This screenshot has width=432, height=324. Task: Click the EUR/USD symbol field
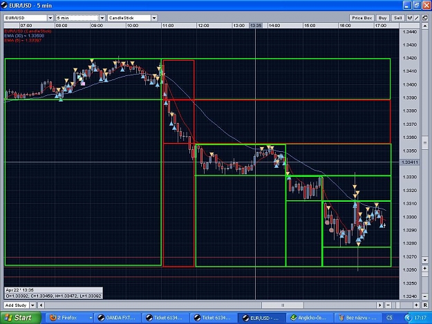[x=26, y=18]
